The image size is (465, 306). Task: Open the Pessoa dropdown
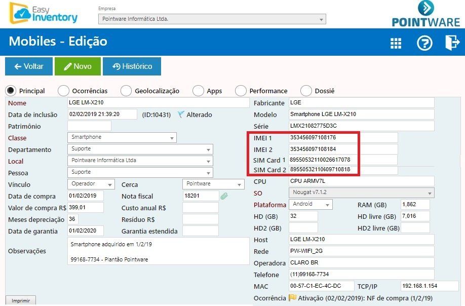click(x=140, y=173)
